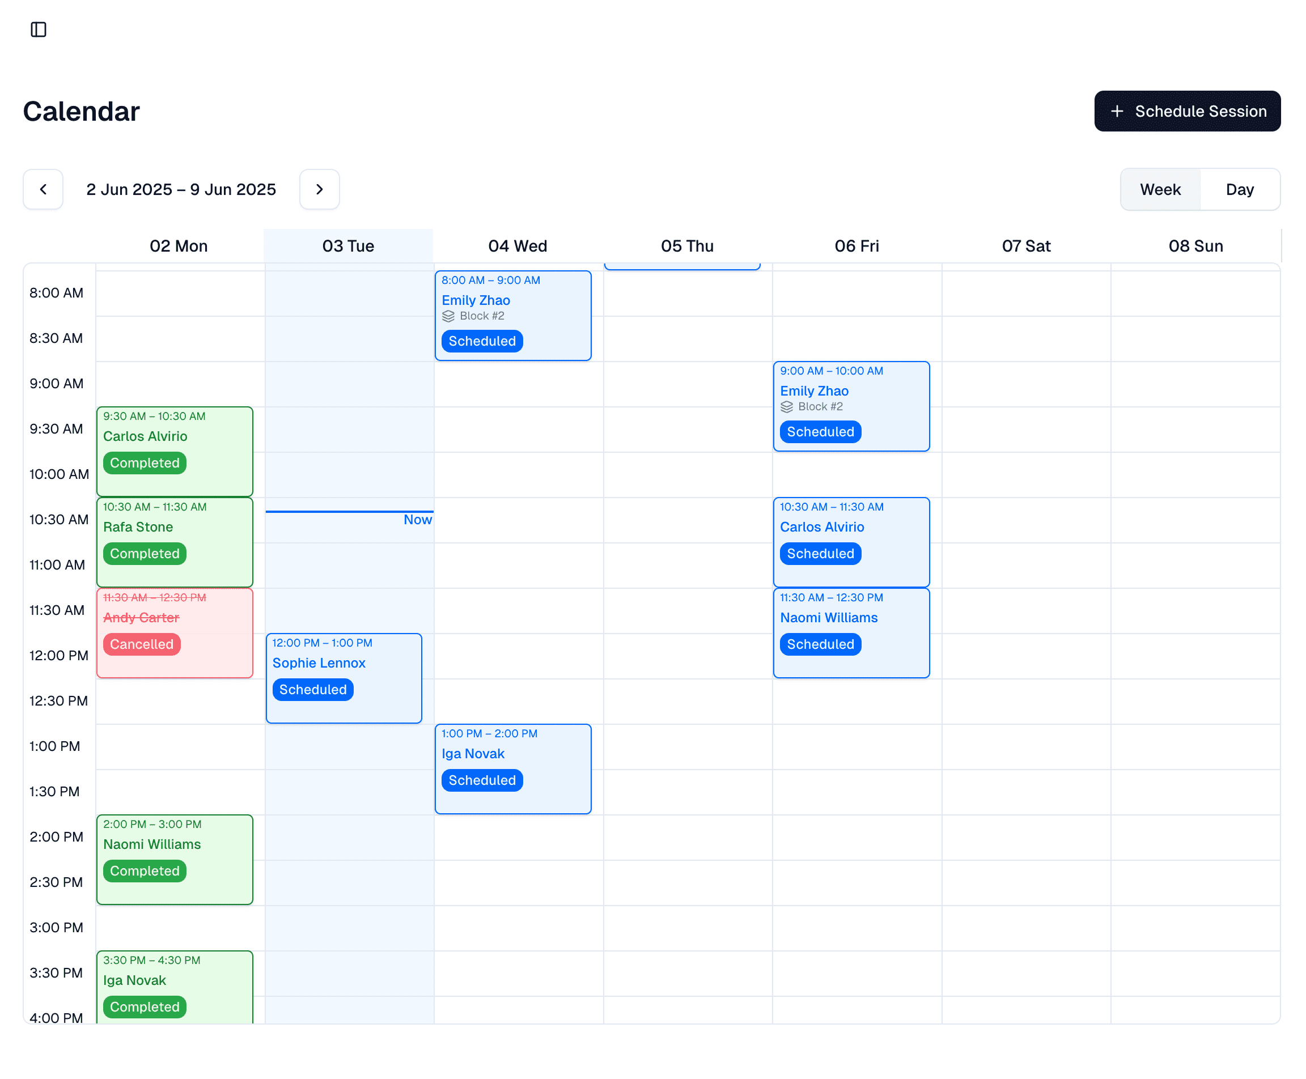Click the 2 Jun – 9 Jun date range

(181, 189)
